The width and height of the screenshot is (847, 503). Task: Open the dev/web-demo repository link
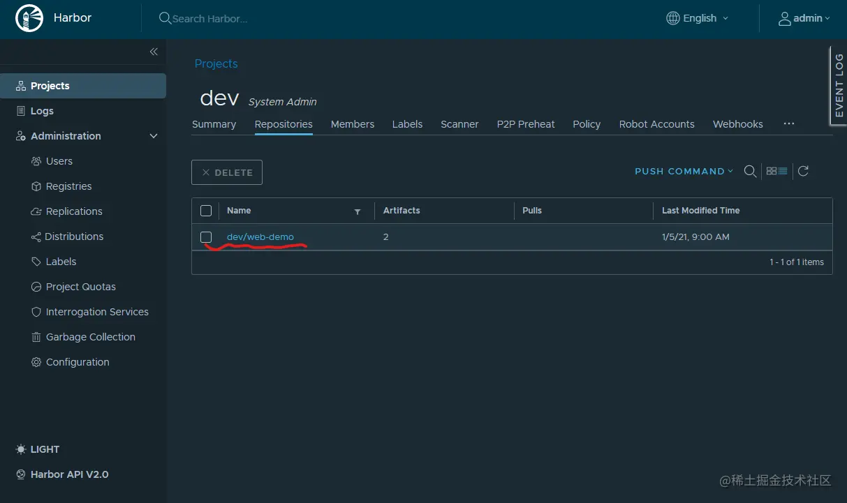tap(260, 237)
